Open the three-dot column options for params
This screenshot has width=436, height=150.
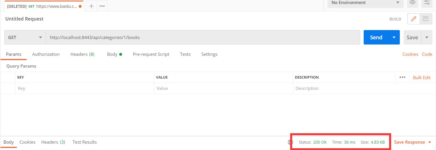(402, 77)
